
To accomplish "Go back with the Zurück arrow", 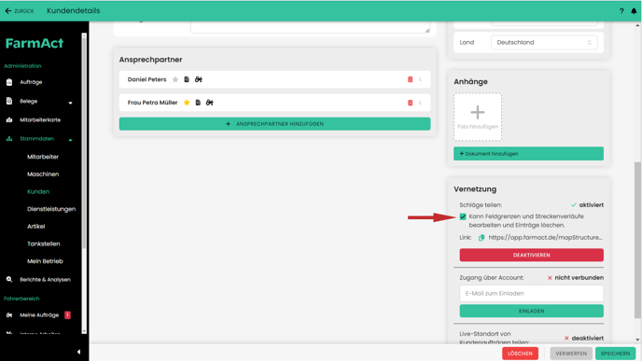I will (x=19, y=11).
